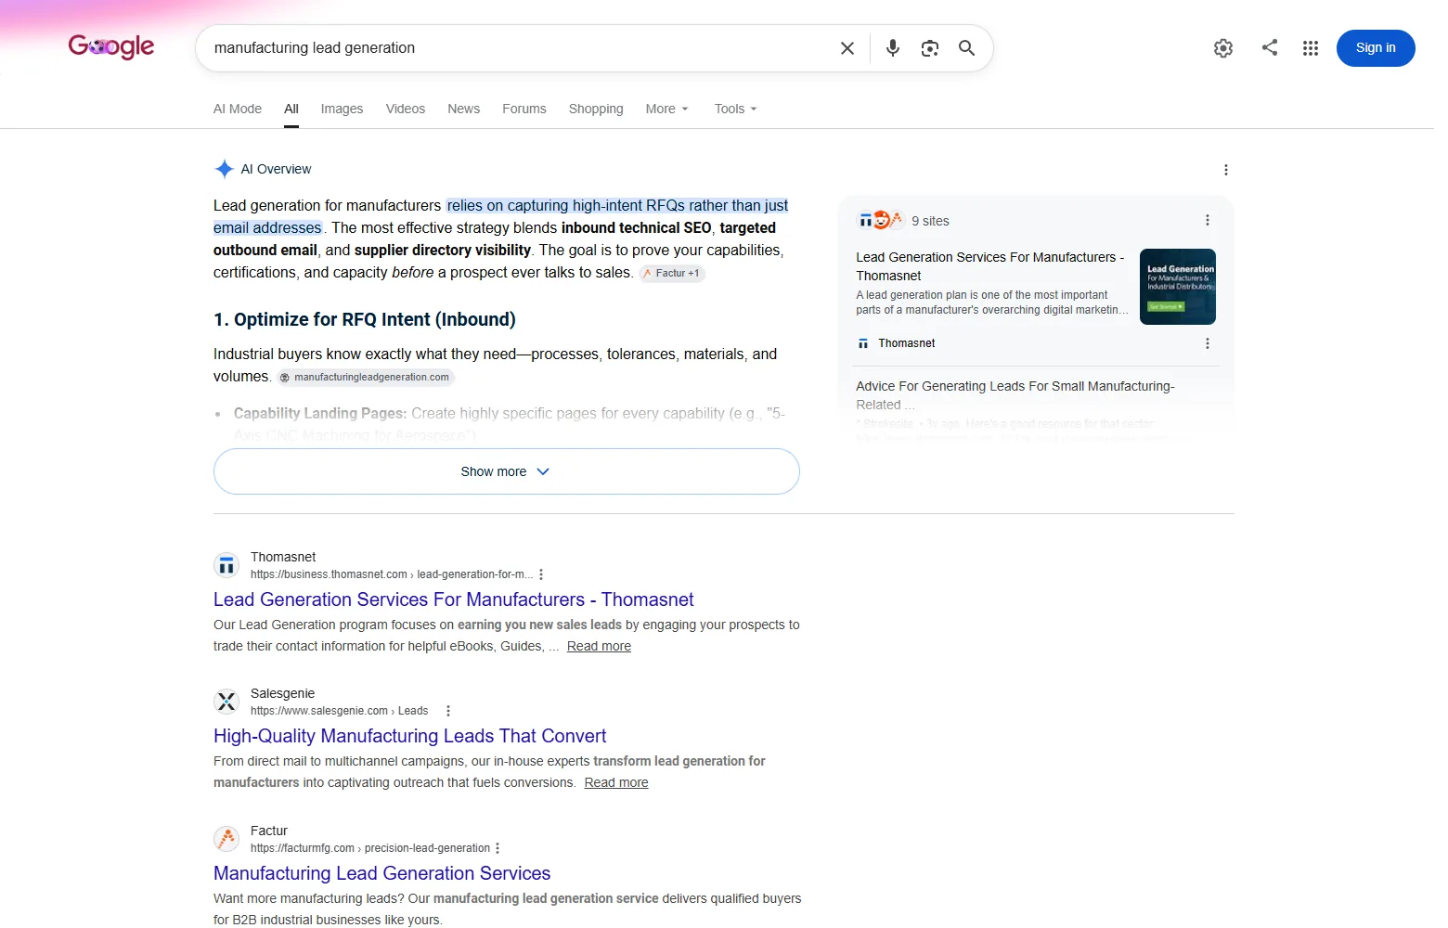Image resolution: width=1448 pixels, height=928 pixels.
Task: Click heading 'Optimize for RFQ Intent (Inbound)'
Action: (x=365, y=319)
